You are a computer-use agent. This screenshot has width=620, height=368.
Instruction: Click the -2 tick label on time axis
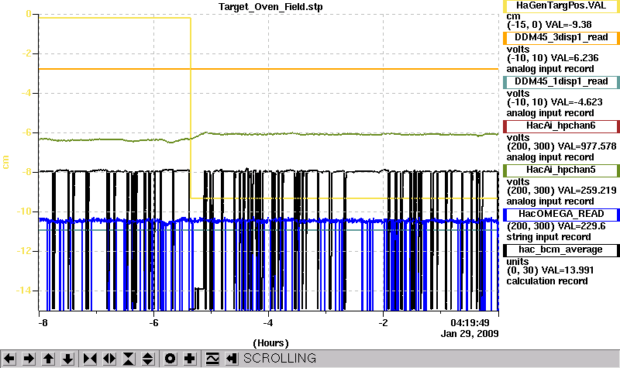coord(383,323)
